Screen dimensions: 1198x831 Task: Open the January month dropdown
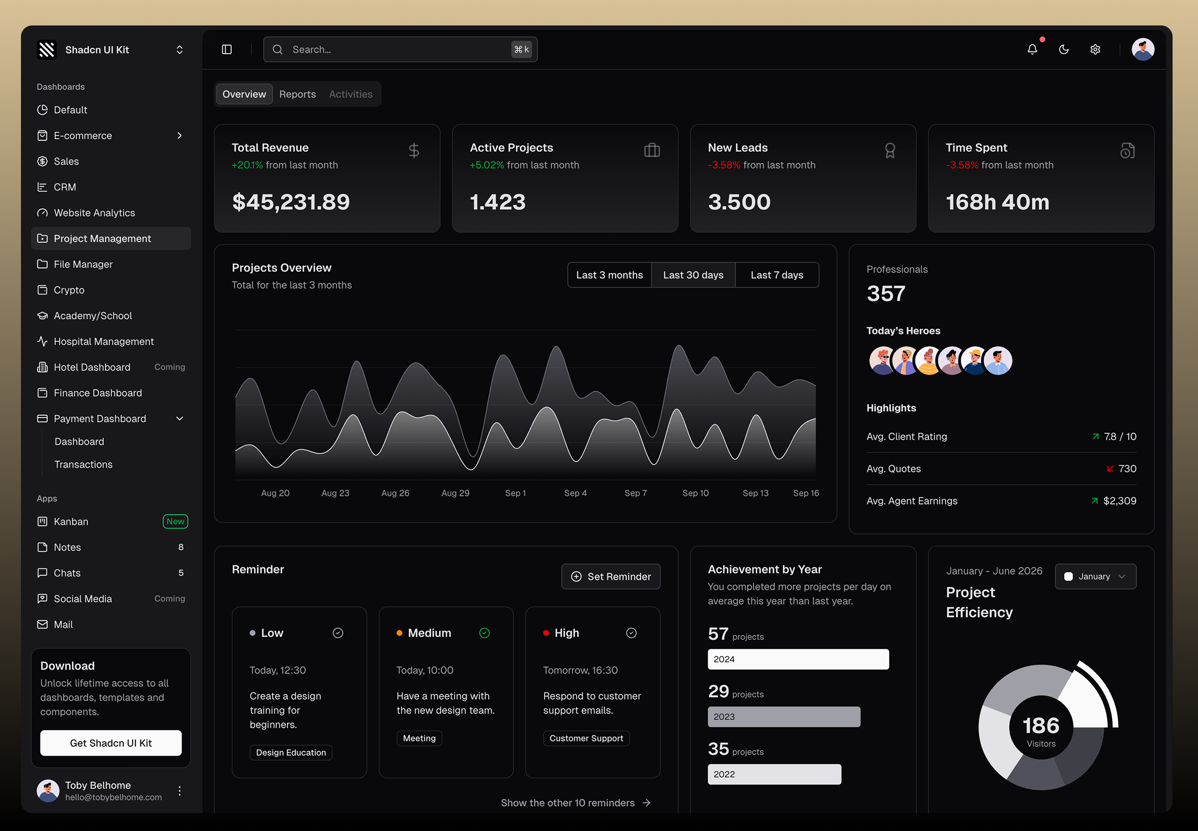click(x=1096, y=576)
